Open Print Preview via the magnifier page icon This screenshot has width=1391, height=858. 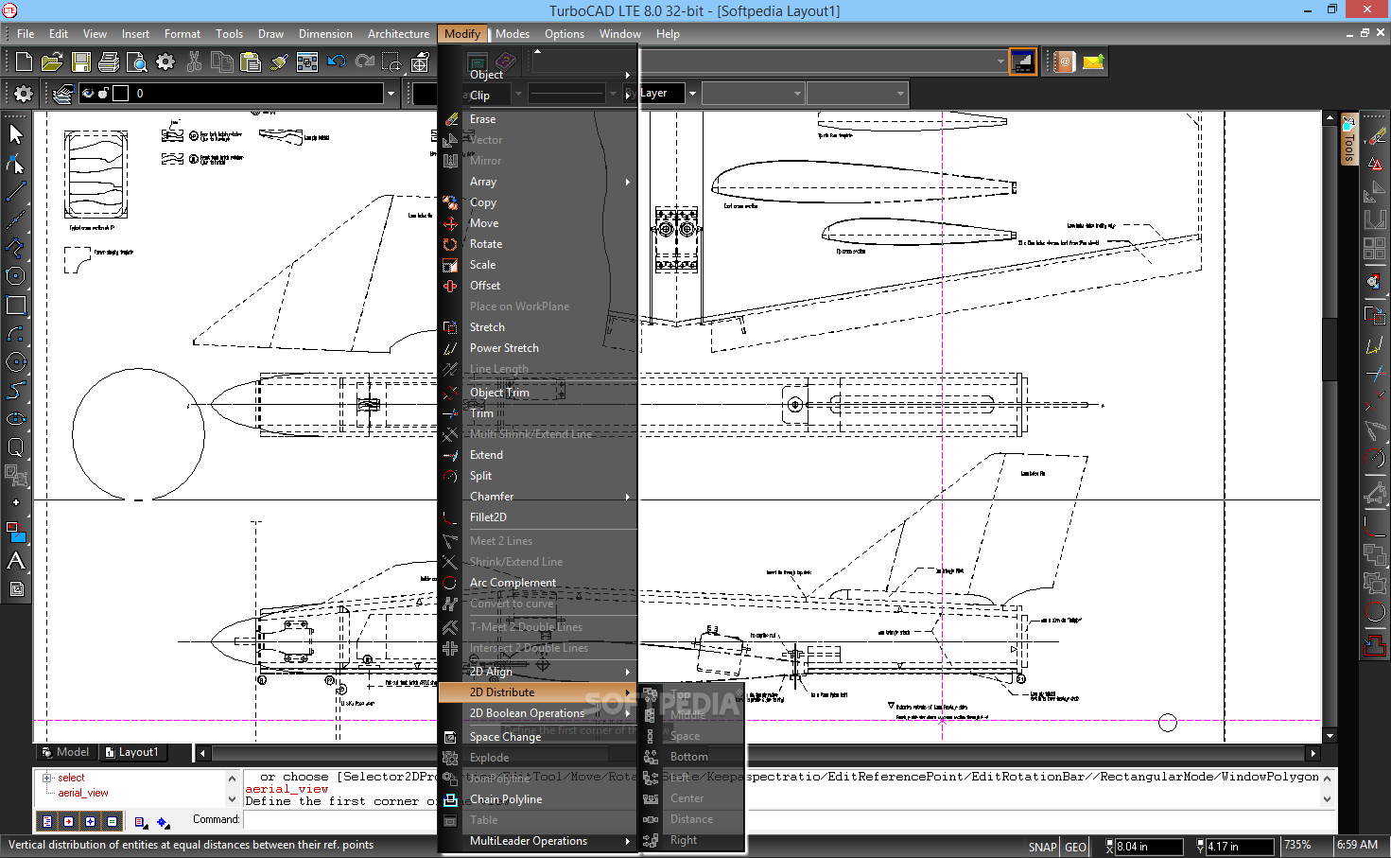[137, 62]
